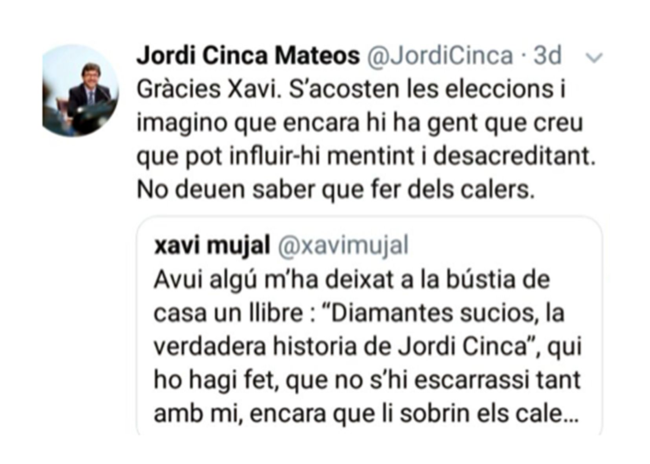This screenshot has width=650, height=464.
Task: Open Jordi Cinca Mateos profile avatar
Action: coord(80,91)
